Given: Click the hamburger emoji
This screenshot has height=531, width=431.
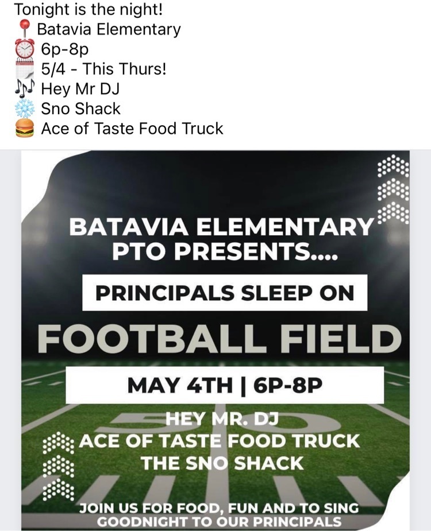Looking at the screenshot, I should (25, 128).
